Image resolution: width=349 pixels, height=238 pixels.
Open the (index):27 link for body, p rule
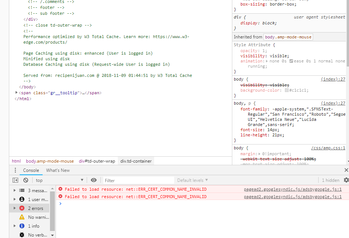pyautogui.click(x=333, y=103)
